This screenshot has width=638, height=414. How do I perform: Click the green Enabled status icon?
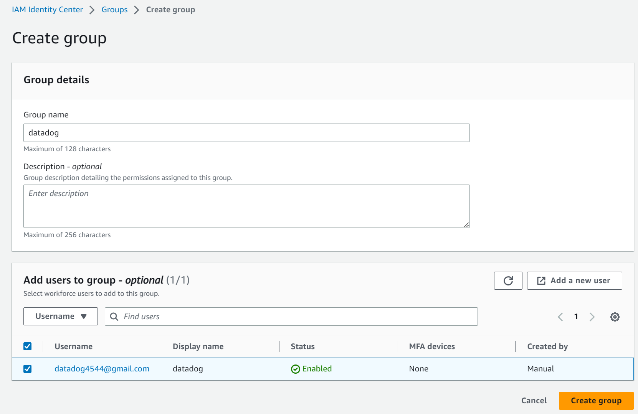pyautogui.click(x=295, y=369)
